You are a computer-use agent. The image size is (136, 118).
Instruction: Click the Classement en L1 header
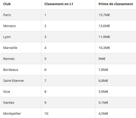click(59, 4)
